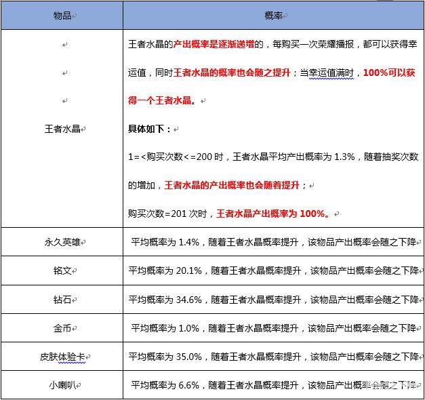425x400 pixels.
Task: Select the 金币 item cell
Action: point(62,327)
